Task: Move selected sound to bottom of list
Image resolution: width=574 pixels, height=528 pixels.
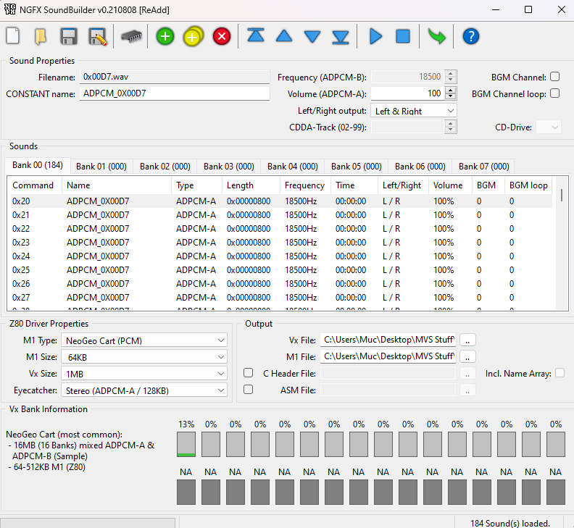Action: point(341,37)
